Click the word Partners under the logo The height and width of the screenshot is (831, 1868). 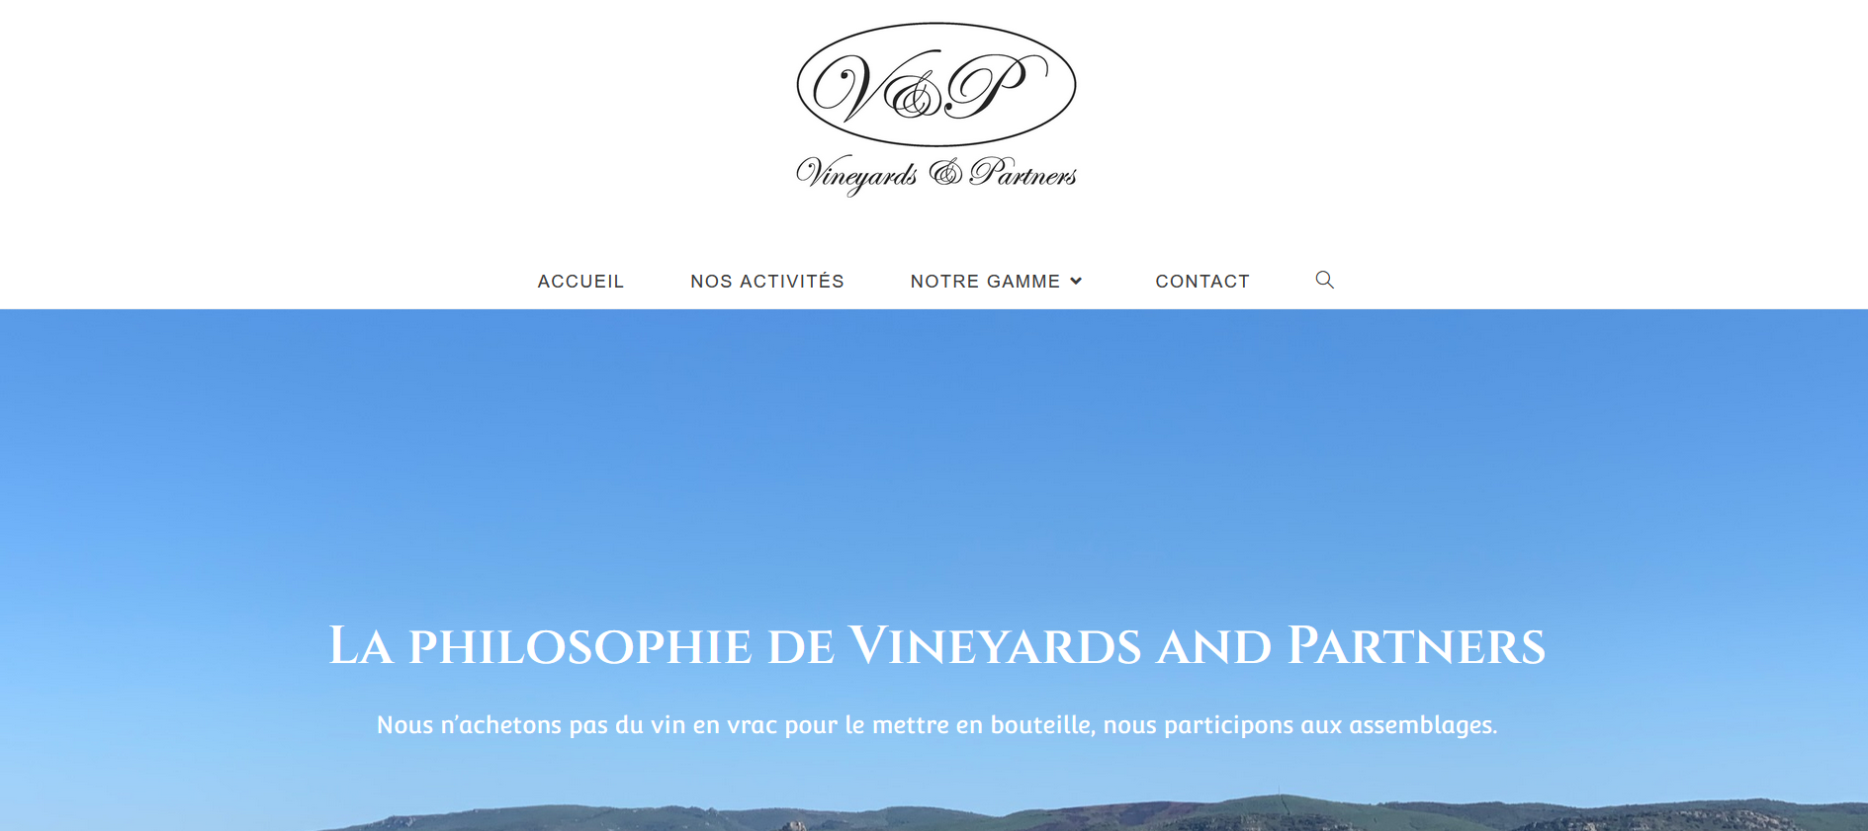pos(1023,172)
